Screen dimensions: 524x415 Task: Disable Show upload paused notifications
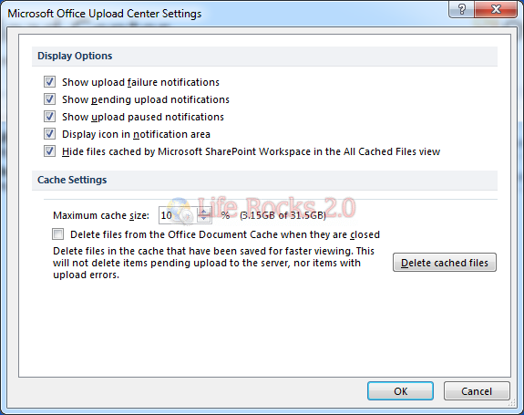[x=50, y=117]
